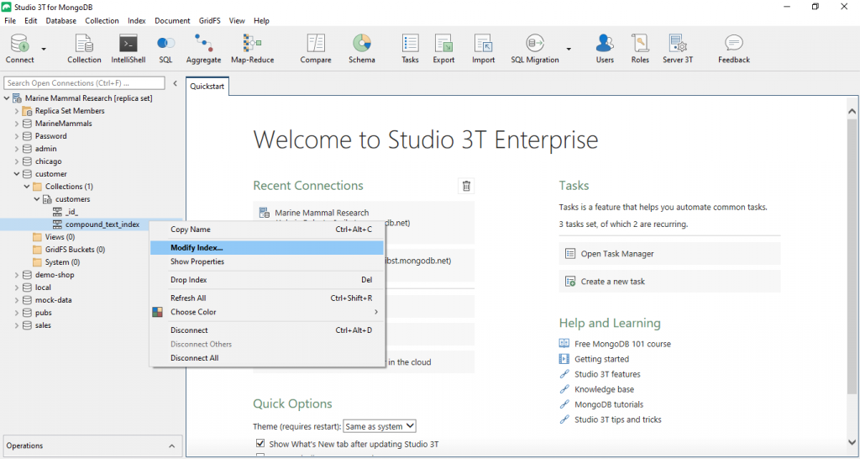
Task: Open MongoDB tutorials link
Action: [609, 404]
